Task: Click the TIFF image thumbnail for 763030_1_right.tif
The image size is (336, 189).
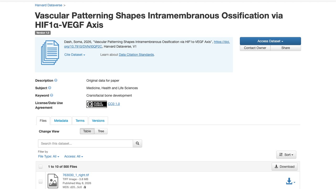Action: (53, 181)
